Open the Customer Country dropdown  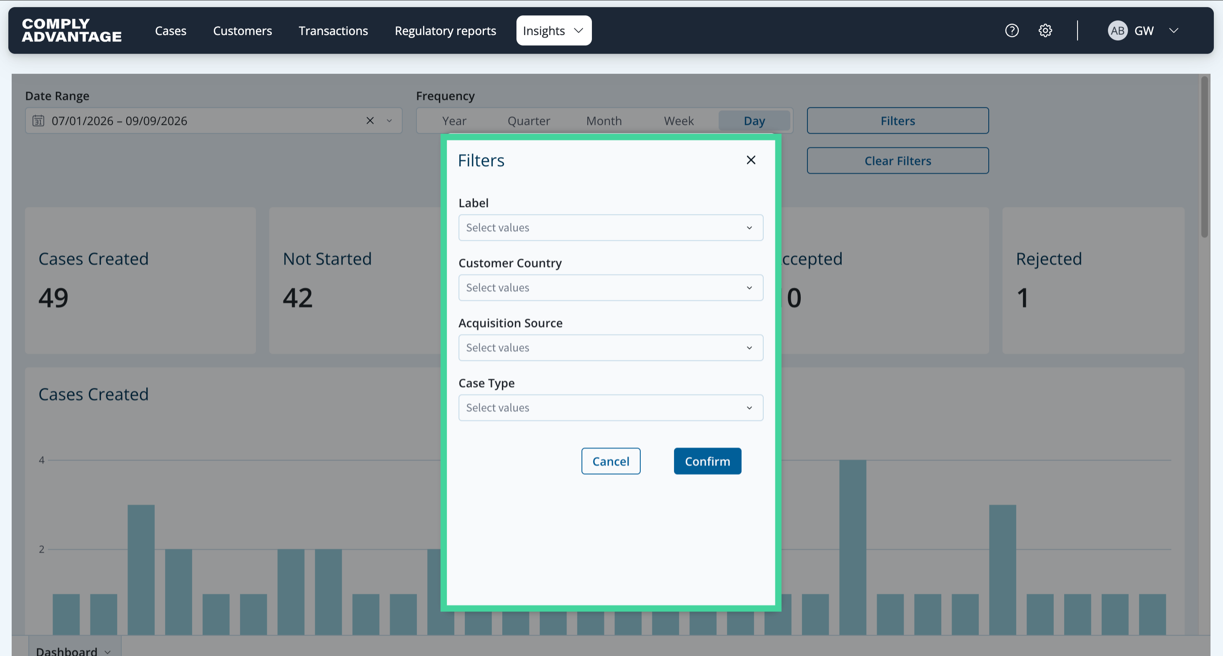611,287
